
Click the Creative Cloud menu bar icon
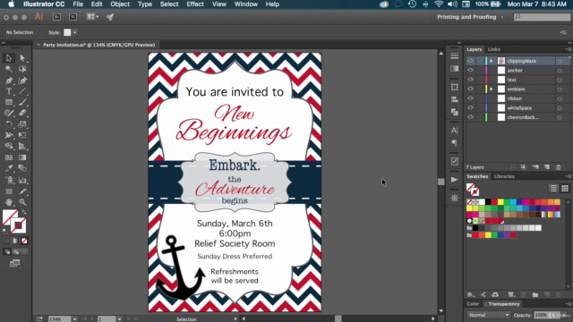(x=384, y=4)
